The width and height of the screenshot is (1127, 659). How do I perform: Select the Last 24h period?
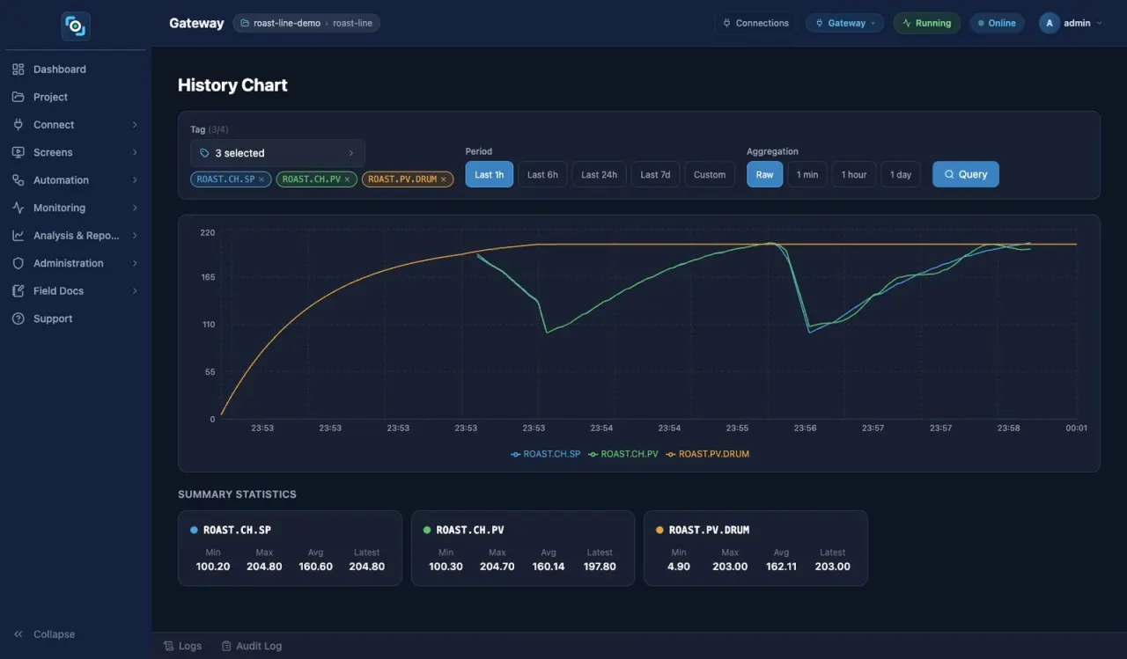tap(600, 174)
